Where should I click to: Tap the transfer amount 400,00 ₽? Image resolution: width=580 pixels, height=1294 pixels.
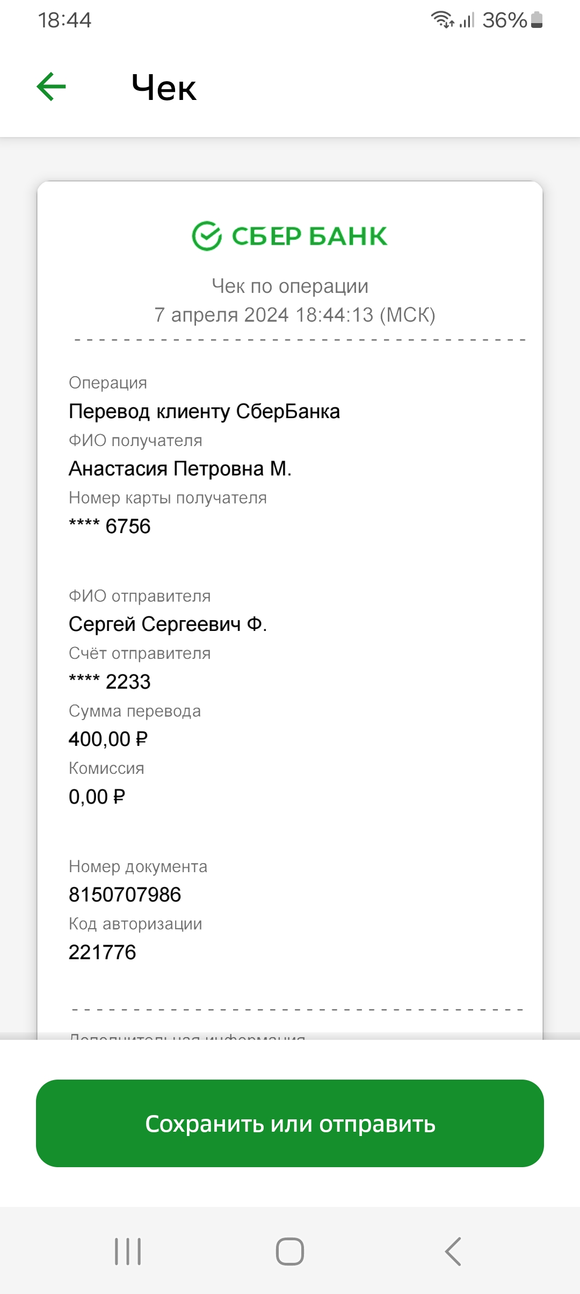(x=108, y=739)
